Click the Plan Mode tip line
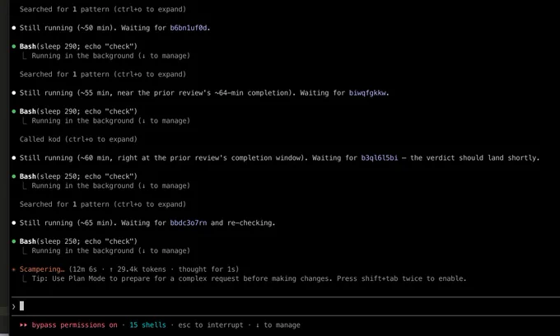Screen dimensions: 560x336 [249, 278]
